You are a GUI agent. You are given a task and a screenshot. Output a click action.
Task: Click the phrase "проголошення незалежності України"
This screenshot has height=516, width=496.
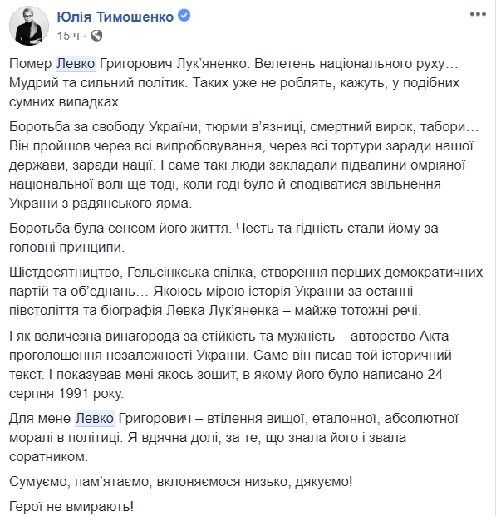pos(126,356)
